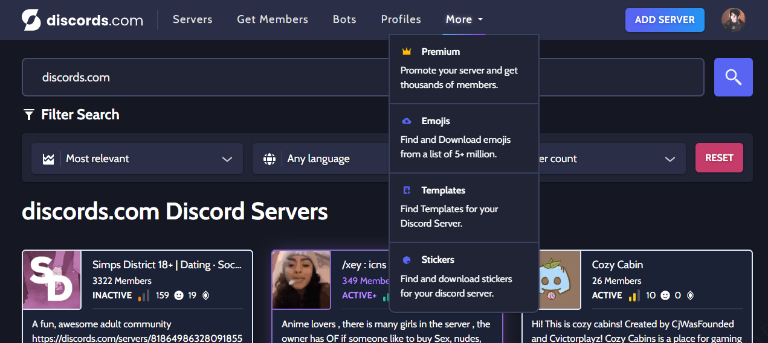Open the user avatar in the top bar

[733, 20]
